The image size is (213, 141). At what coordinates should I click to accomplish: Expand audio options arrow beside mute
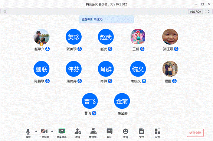36,131
